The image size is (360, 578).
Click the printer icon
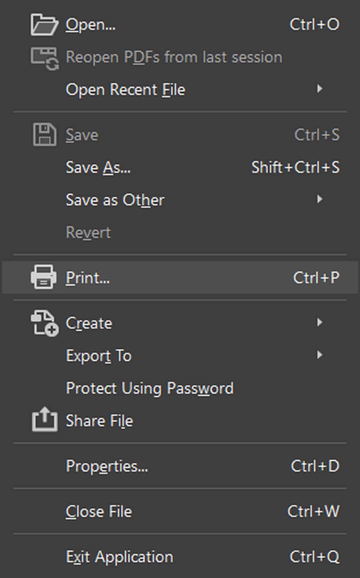click(x=44, y=277)
